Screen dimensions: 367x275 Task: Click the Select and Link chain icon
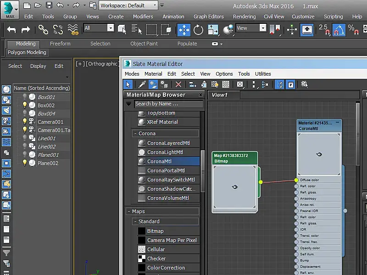(x=43, y=30)
